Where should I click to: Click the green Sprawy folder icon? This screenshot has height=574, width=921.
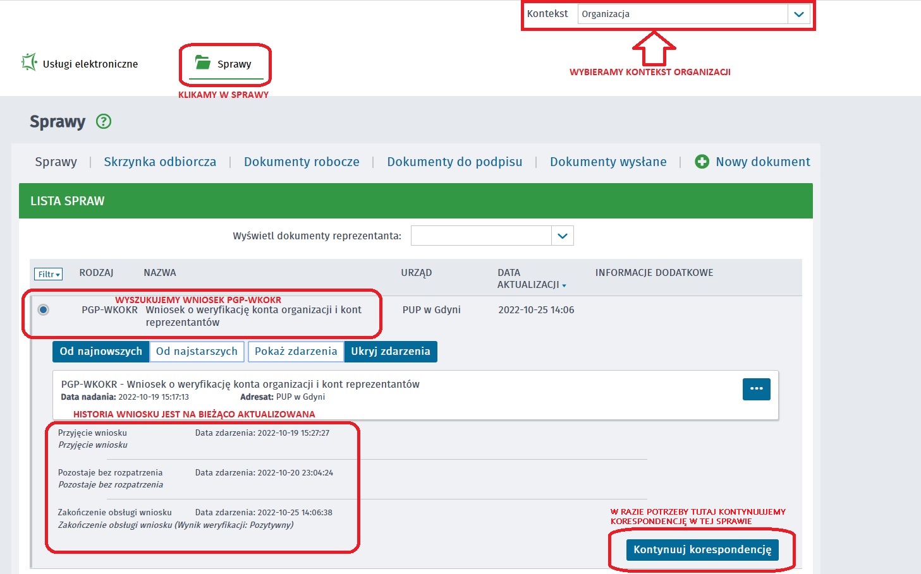(202, 63)
